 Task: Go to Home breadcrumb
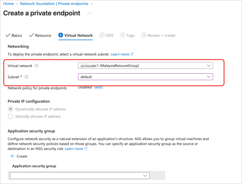(x=8, y=4)
